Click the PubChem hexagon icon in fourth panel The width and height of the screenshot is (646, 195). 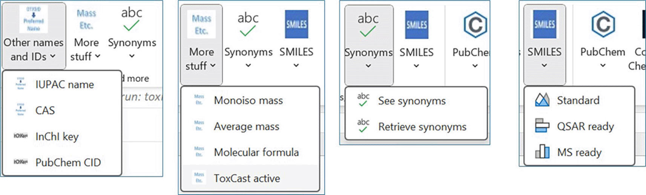[x=603, y=24]
